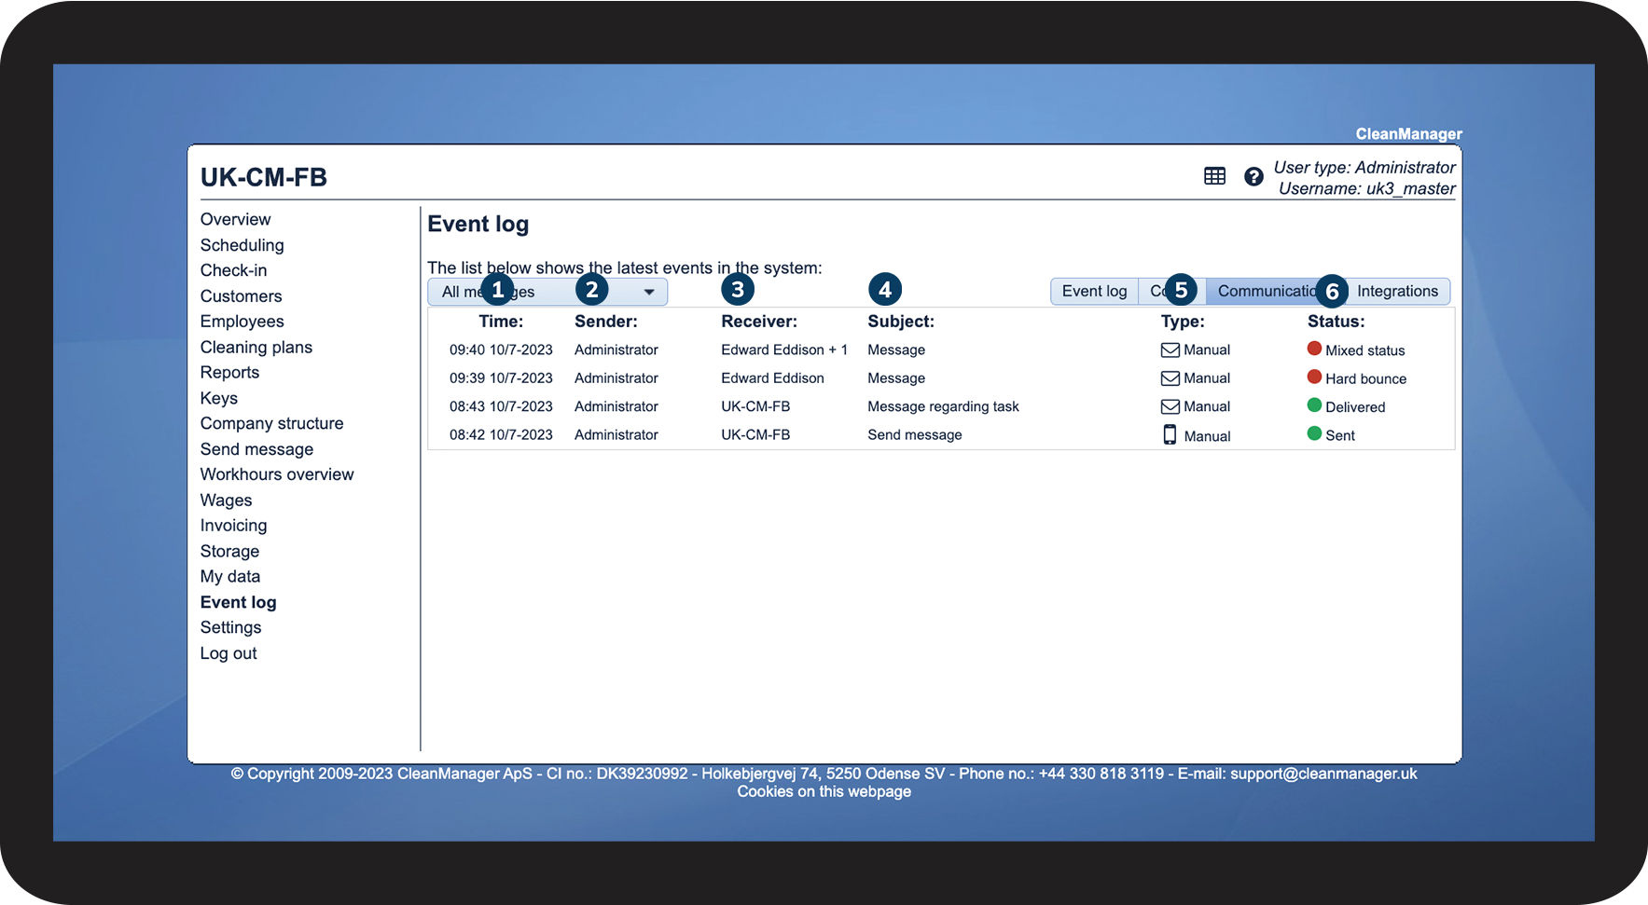Click the red Hard bounce status dot
The image size is (1648, 905).
click(1314, 377)
